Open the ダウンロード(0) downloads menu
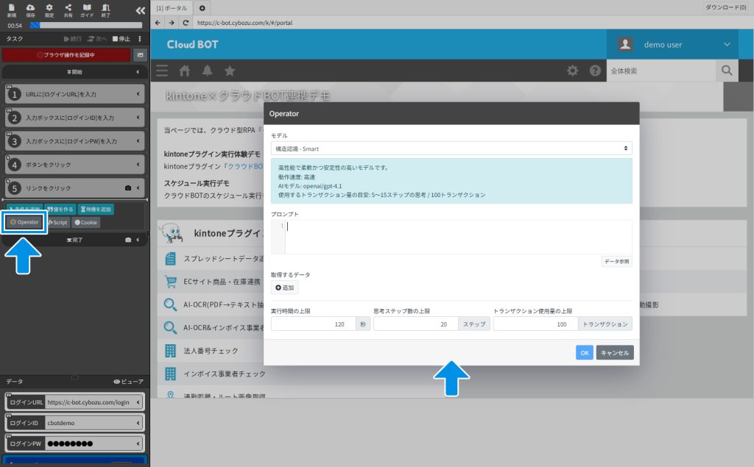This screenshot has width=754, height=467. 725,7
